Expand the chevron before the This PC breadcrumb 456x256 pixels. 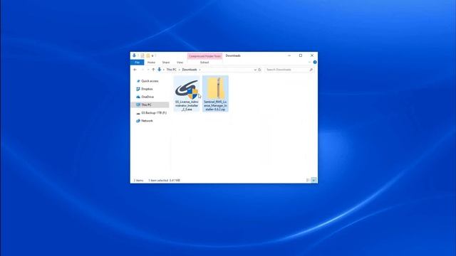click(164, 70)
